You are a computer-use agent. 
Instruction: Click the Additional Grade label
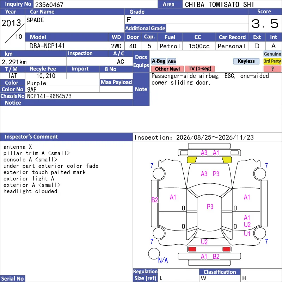tap(145, 28)
